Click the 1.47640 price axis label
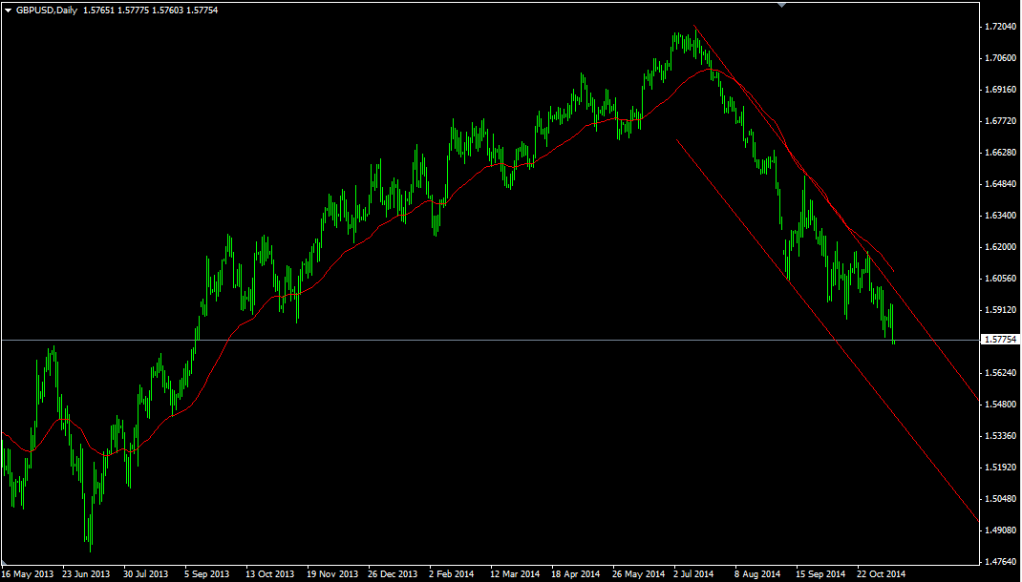This screenshot has height=582, width=1022. (1000, 561)
